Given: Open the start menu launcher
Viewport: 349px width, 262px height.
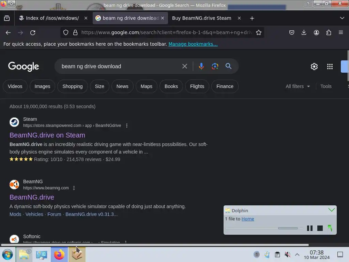Looking at the screenshot, I should [x=7, y=254].
